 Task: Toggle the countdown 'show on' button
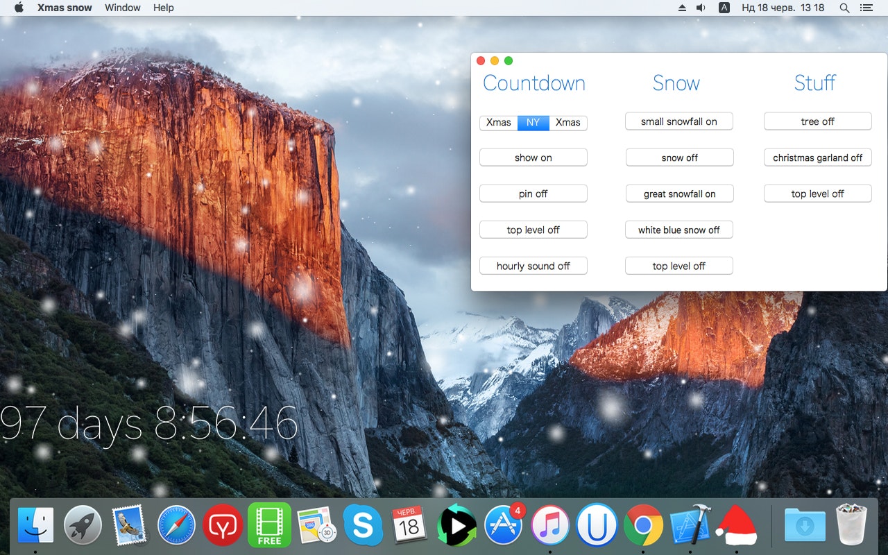click(533, 157)
